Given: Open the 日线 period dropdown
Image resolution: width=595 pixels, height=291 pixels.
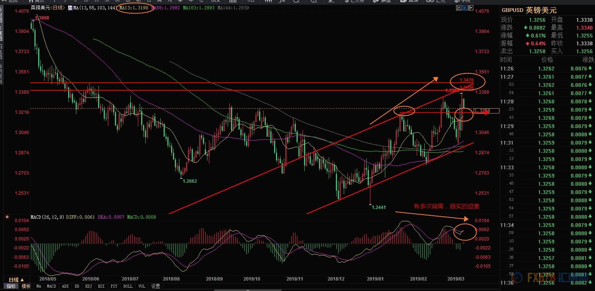Looking at the screenshot, I should (x=16, y=280).
